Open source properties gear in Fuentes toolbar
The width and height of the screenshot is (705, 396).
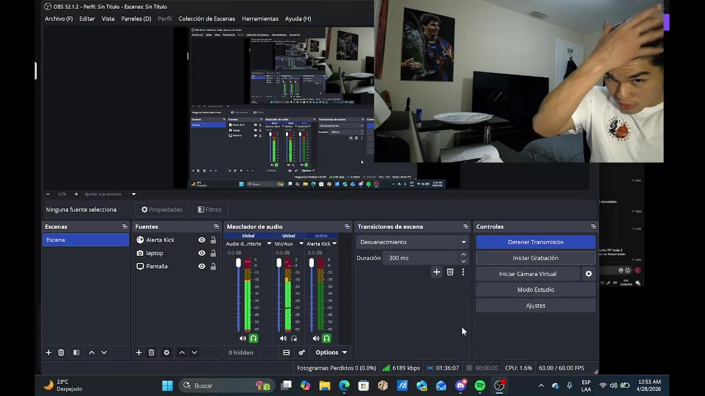tap(166, 353)
